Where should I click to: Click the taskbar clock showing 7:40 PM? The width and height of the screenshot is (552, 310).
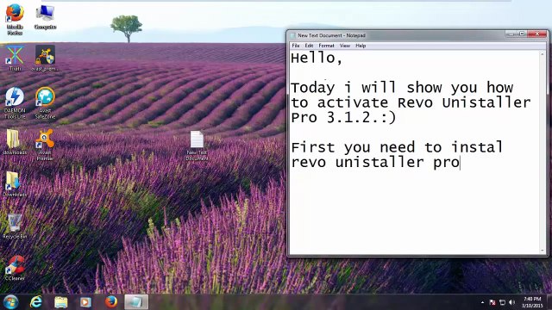pyautogui.click(x=532, y=302)
